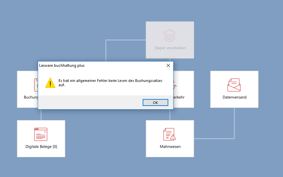Click the Stapel verarbeiten stack icon
283x177 pixels.
(170, 36)
